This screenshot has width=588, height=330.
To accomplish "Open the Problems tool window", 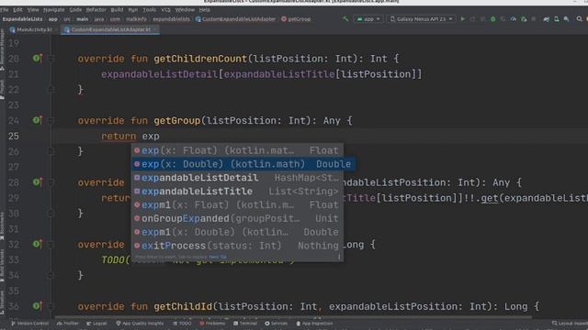I will point(212,324).
